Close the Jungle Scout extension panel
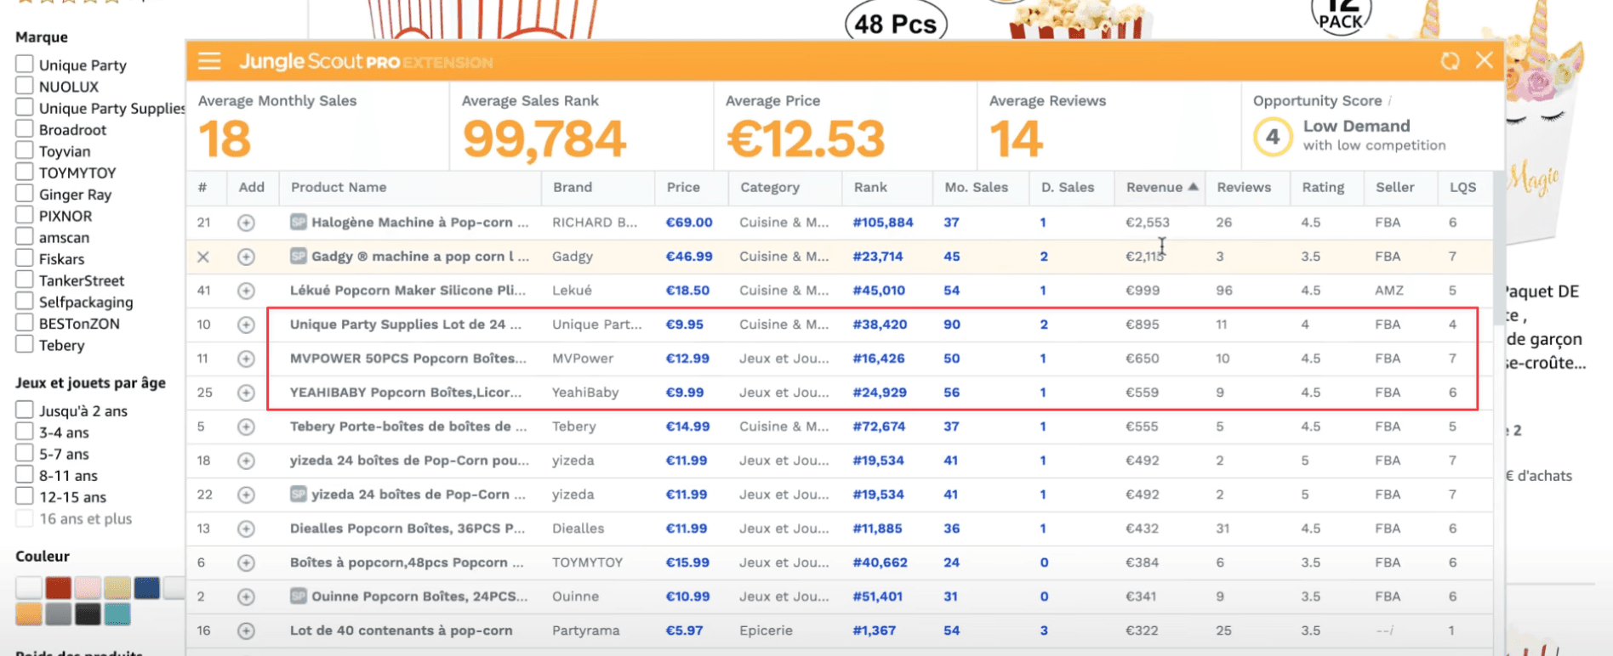The height and width of the screenshot is (656, 1613). (1485, 60)
